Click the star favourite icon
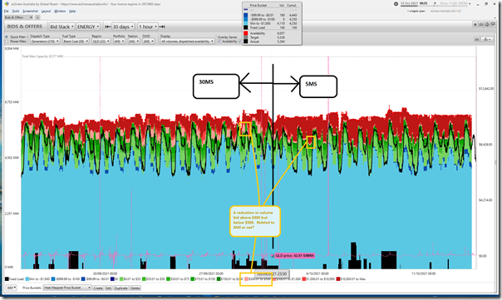The width and height of the screenshot is (502, 300). pos(475,24)
